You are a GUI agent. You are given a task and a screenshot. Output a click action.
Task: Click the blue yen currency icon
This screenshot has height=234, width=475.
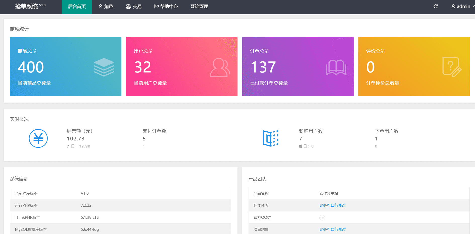click(x=38, y=138)
